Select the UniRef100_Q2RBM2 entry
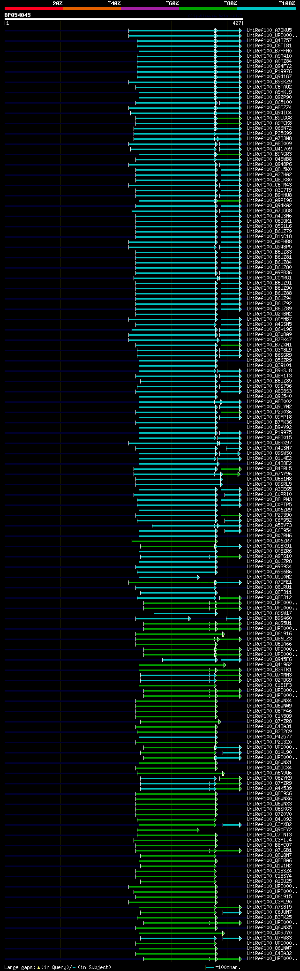This screenshot has height=971, width=300. [269, 314]
